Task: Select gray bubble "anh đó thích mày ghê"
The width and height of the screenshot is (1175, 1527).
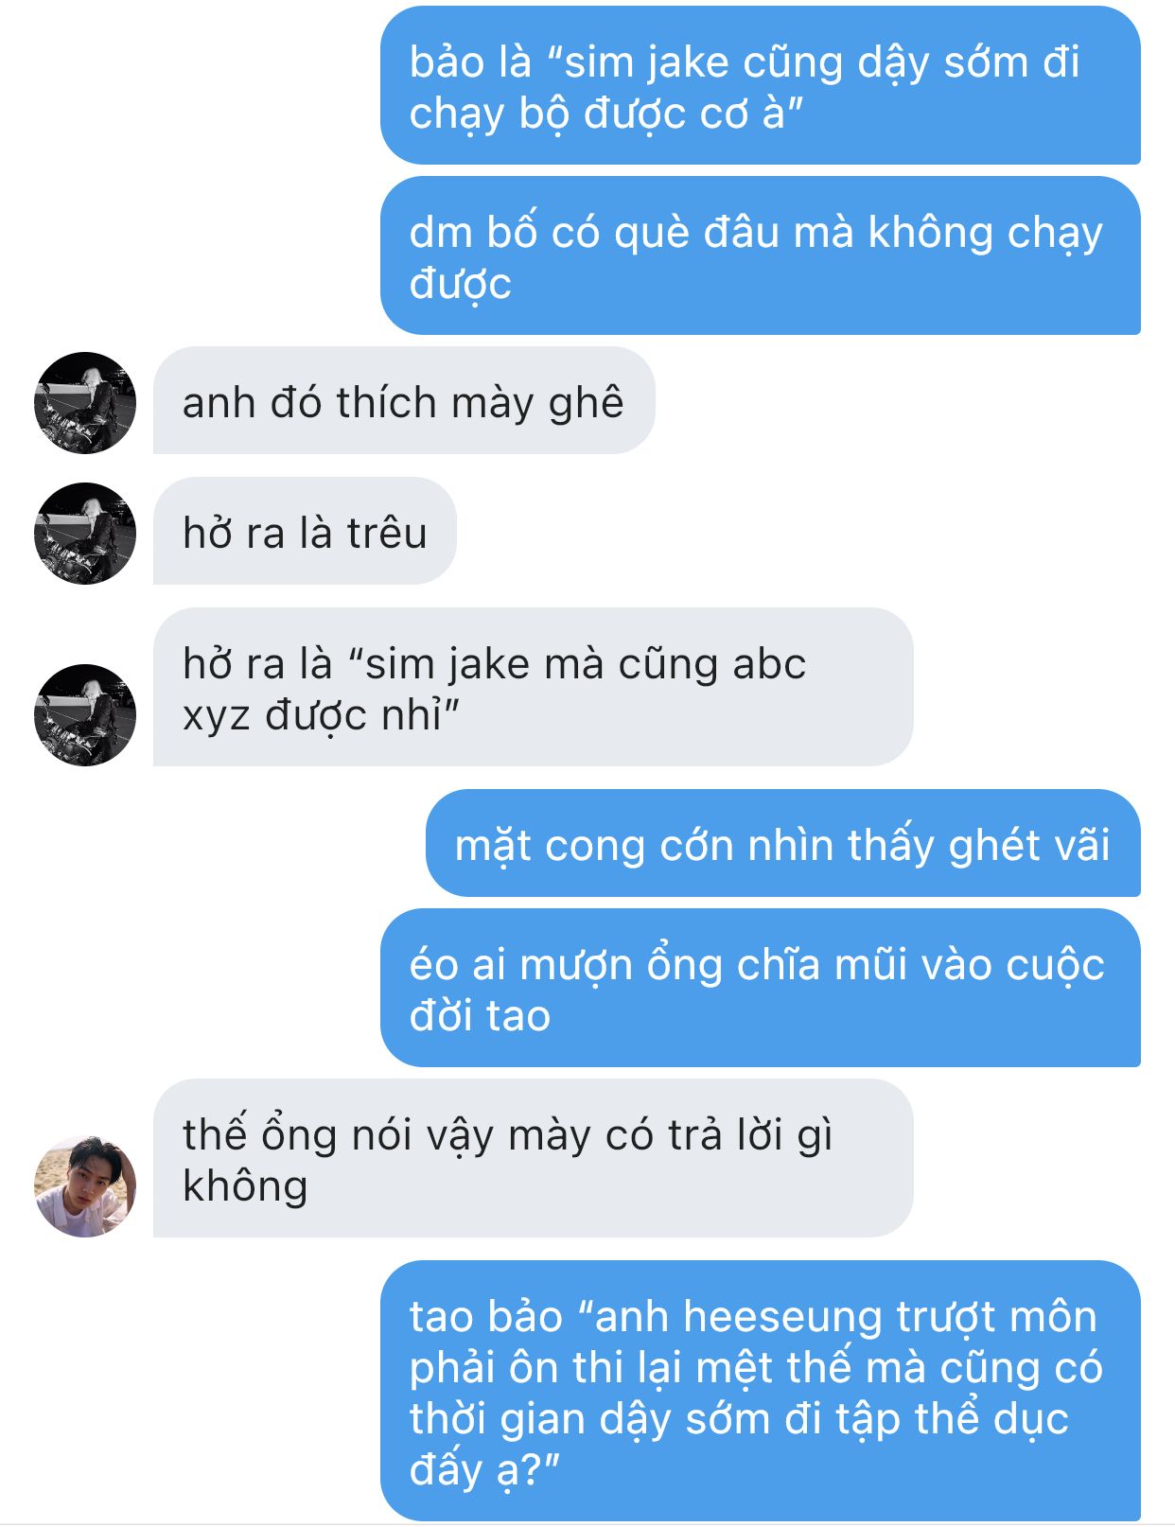Action: pyautogui.click(x=404, y=401)
